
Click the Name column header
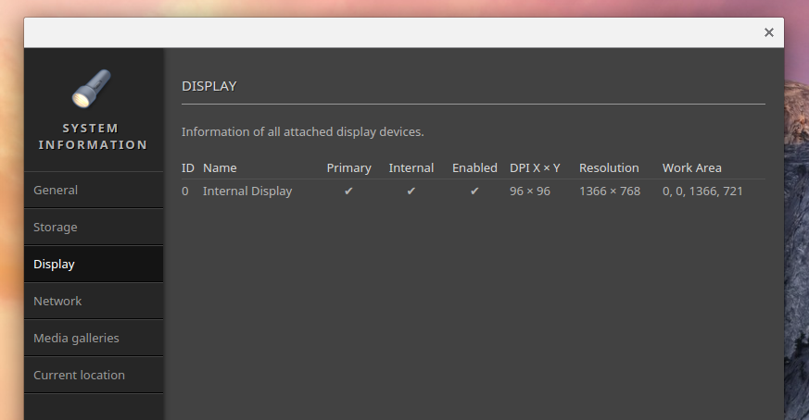(220, 167)
